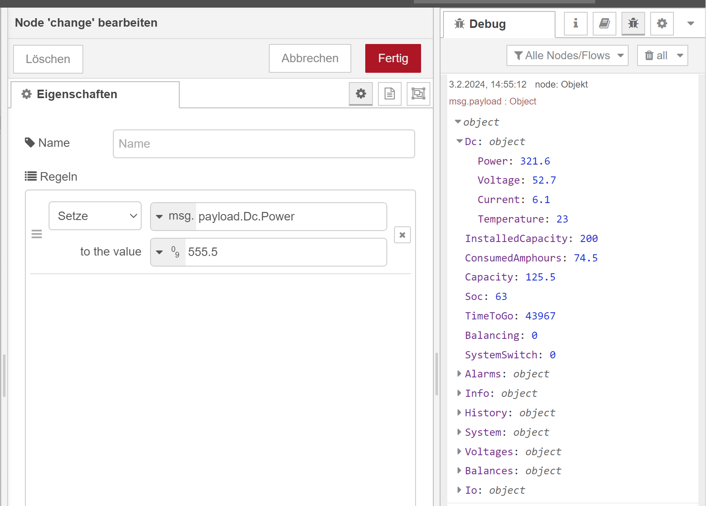Collapse the Dc object node
Screen dimensions: 706x506
point(460,141)
